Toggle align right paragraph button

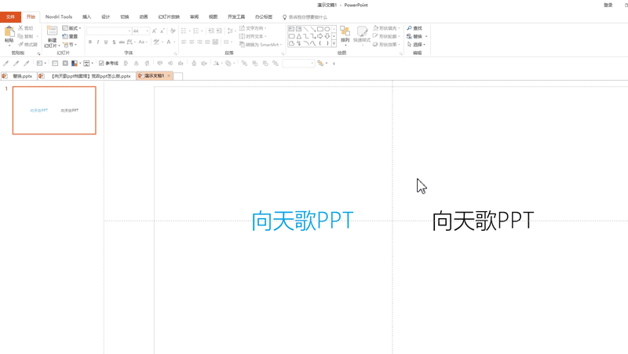click(x=199, y=42)
